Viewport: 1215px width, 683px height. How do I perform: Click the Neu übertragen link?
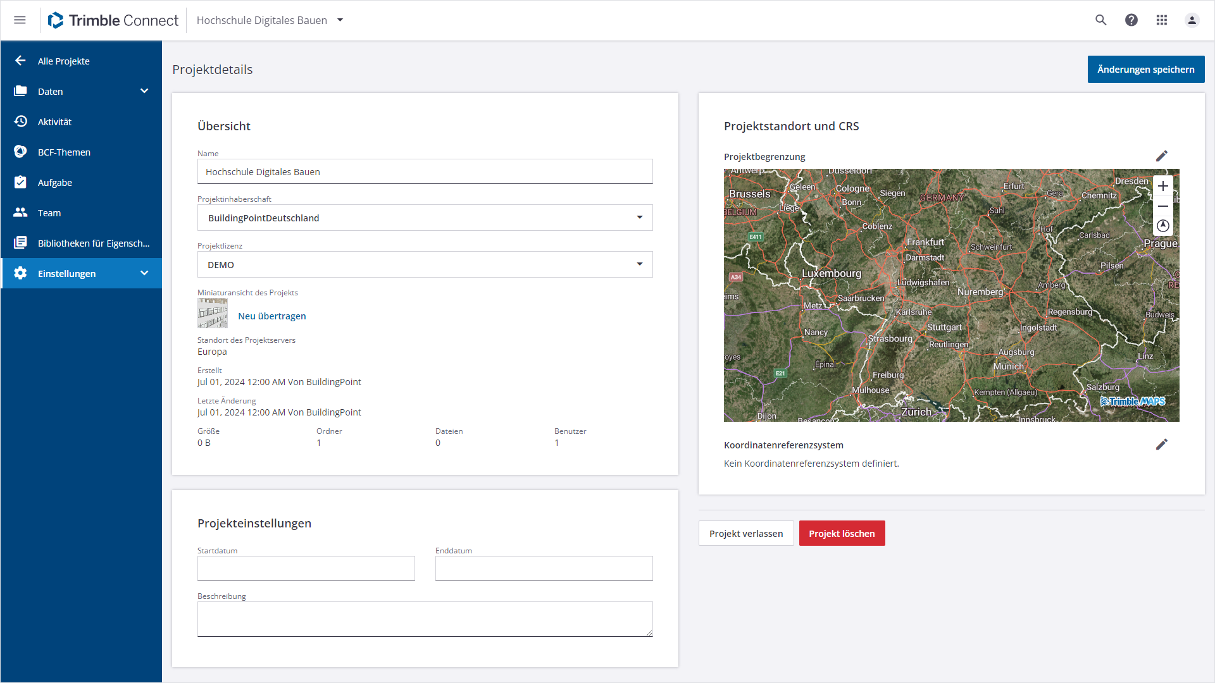click(271, 316)
